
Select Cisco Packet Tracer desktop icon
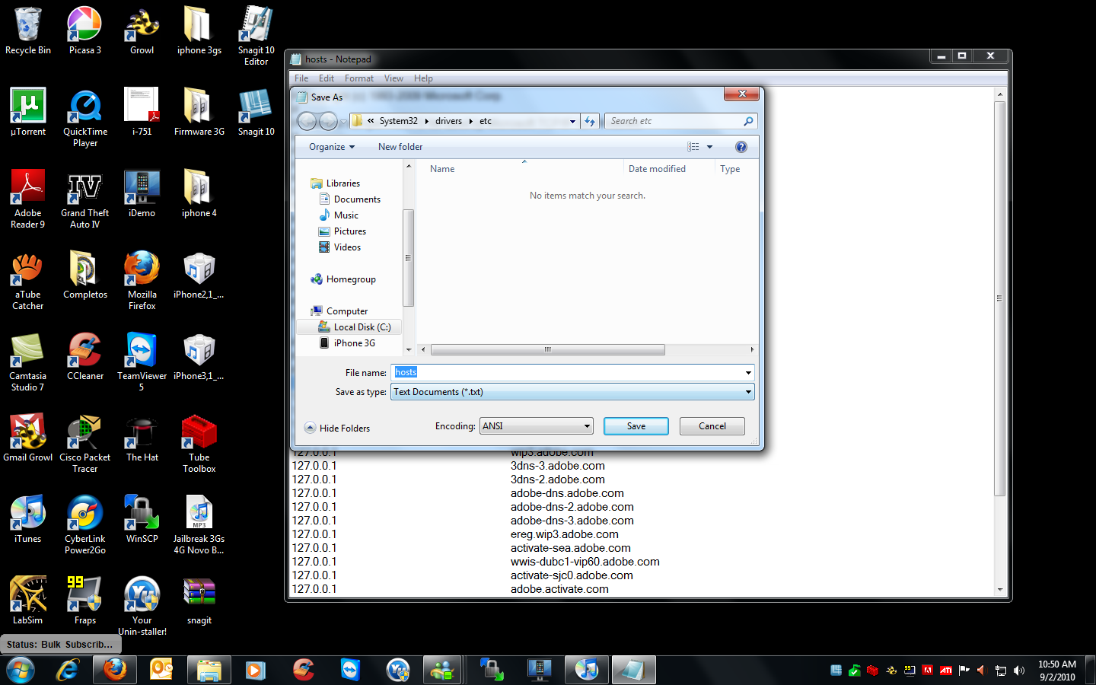84,443
